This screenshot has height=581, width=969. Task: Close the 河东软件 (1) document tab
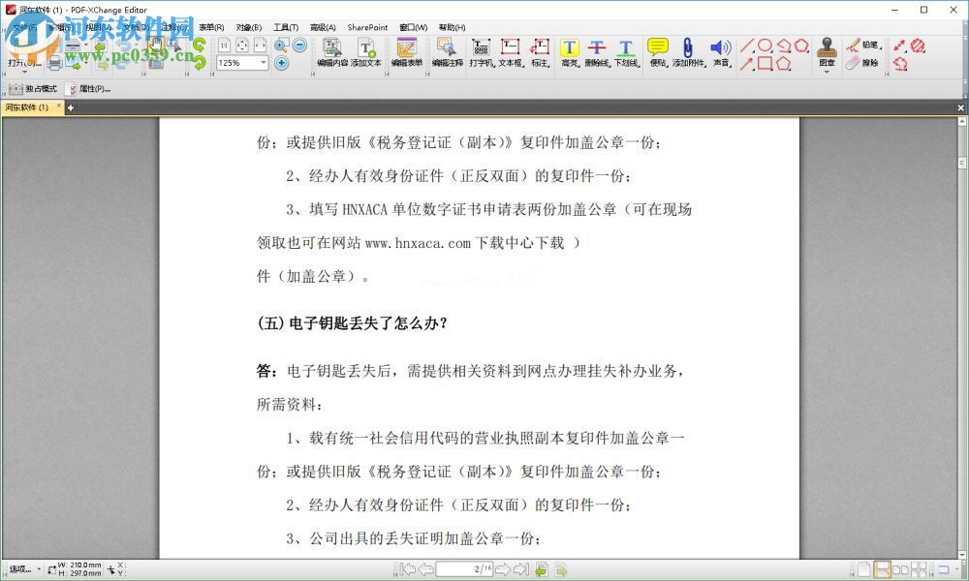pyautogui.click(x=59, y=107)
